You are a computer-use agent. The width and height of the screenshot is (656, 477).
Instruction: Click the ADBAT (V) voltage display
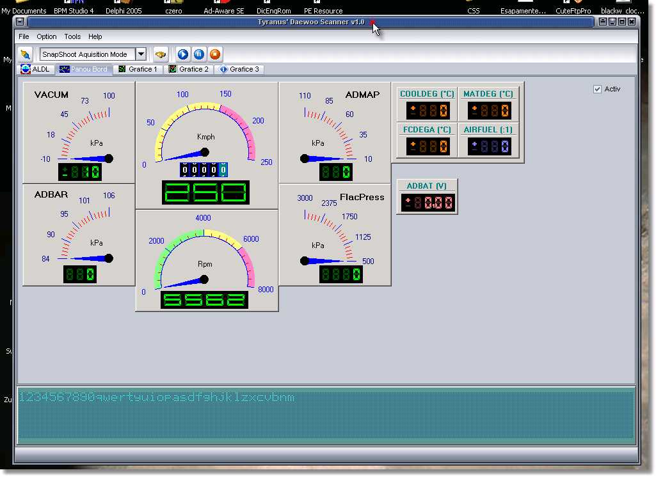click(x=428, y=203)
